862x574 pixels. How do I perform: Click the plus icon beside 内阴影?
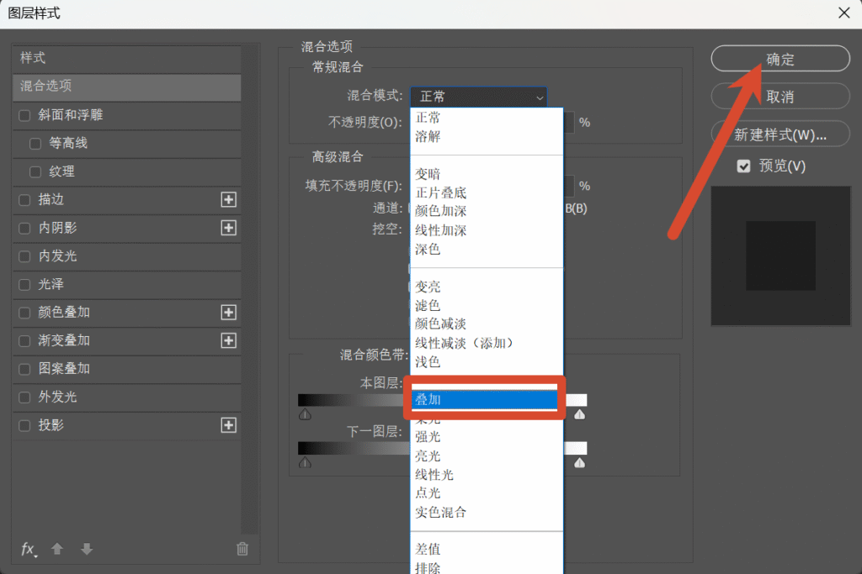point(229,228)
